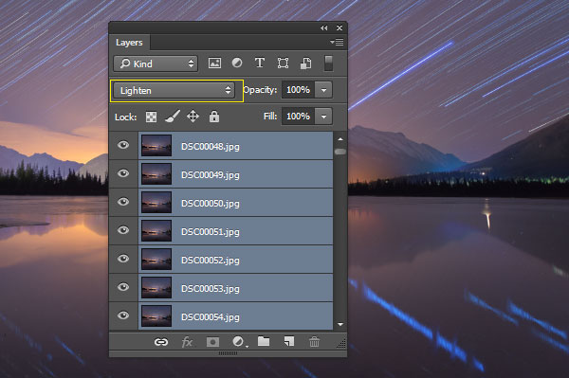This screenshot has width=569, height=378.
Task: Click Link layers chain icon
Action: pyautogui.click(x=161, y=342)
